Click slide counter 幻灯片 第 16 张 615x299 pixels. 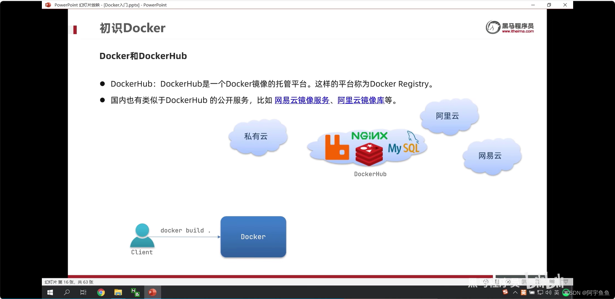coord(69,282)
